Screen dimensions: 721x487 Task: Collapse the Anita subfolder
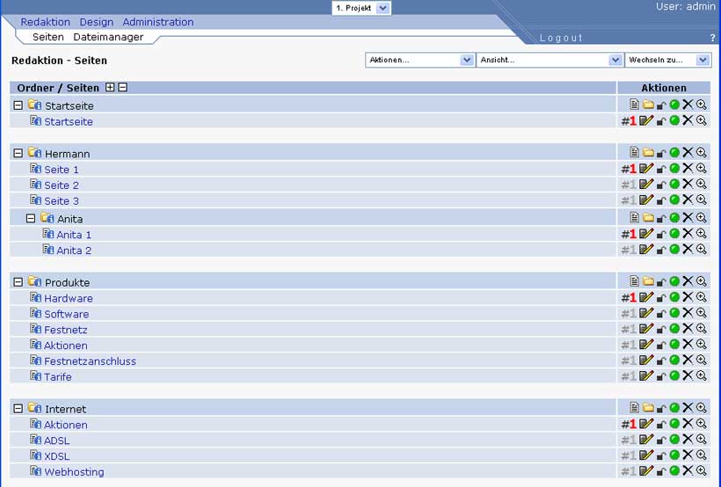31,218
